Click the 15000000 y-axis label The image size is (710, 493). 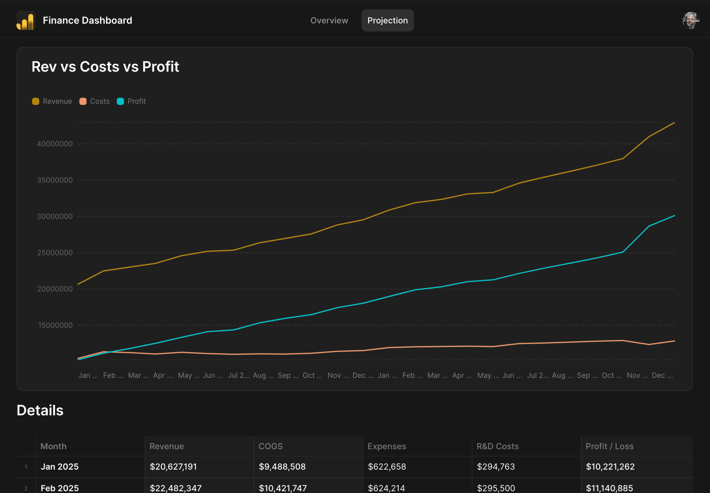tap(55, 325)
